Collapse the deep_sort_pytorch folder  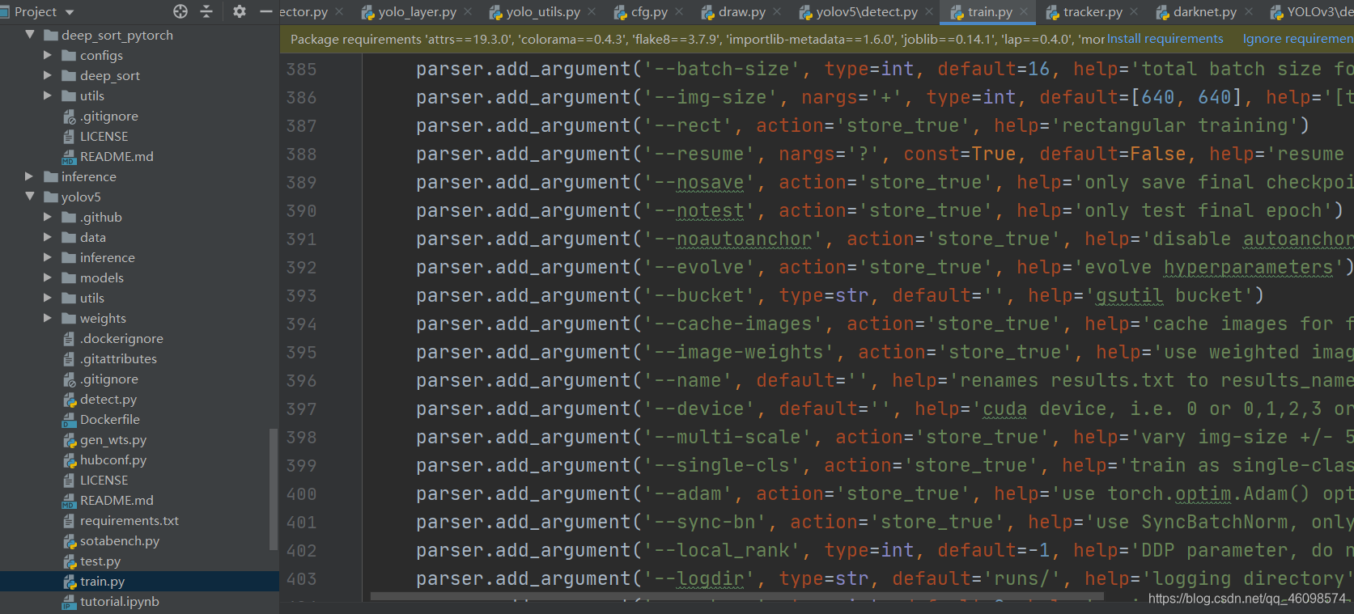click(x=30, y=35)
